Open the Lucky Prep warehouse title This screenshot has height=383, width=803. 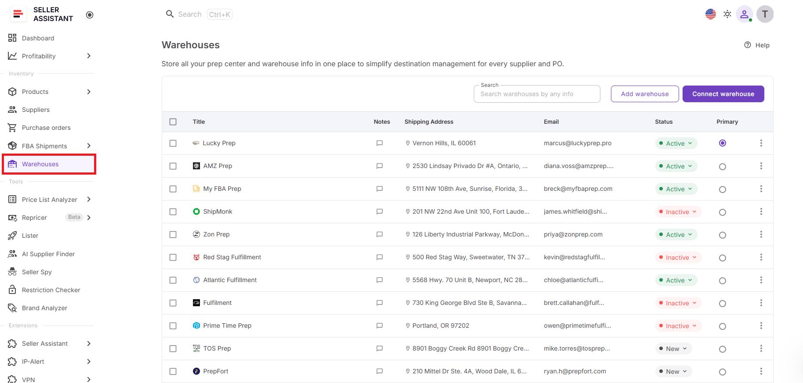coord(219,143)
